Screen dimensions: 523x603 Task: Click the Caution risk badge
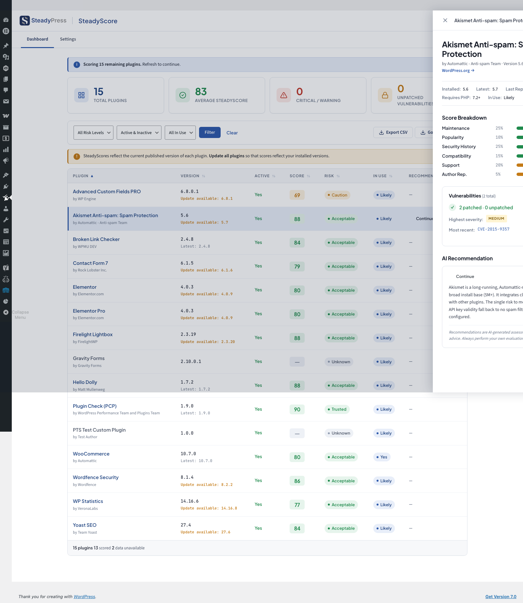pos(337,195)
